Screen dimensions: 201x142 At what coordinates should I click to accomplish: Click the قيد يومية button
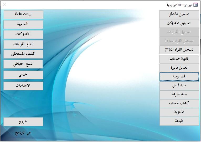(179, 77)
